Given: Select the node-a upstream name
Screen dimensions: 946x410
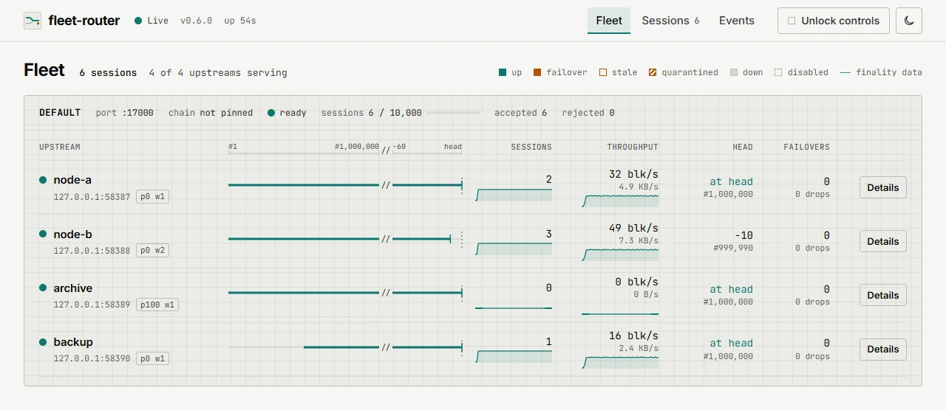Looking at the screenshot, I should (x=72, y=180).
